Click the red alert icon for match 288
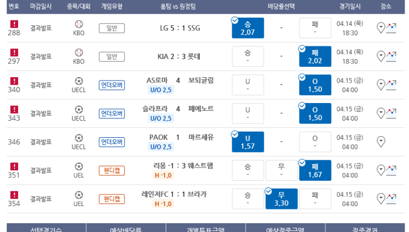The width and height of the screenshot is (409, 232). click(x=14, y=24)
